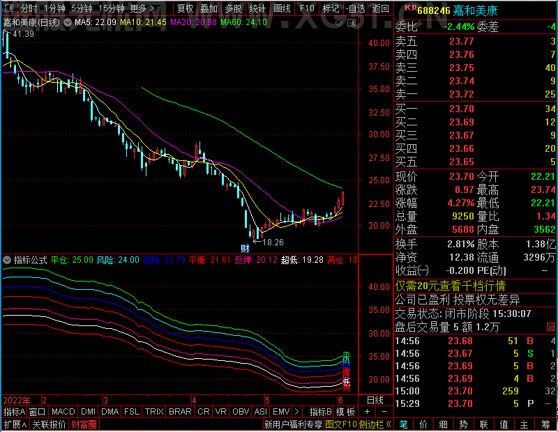Open the after-hours trading chart icon

(550, 327)
